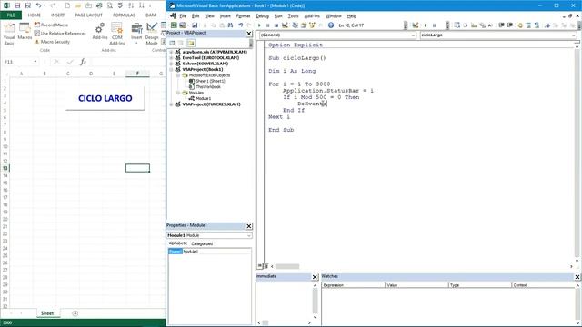Expand the Solver project node
The height and width of the screenshot is (327, 582).
point(172,64)
